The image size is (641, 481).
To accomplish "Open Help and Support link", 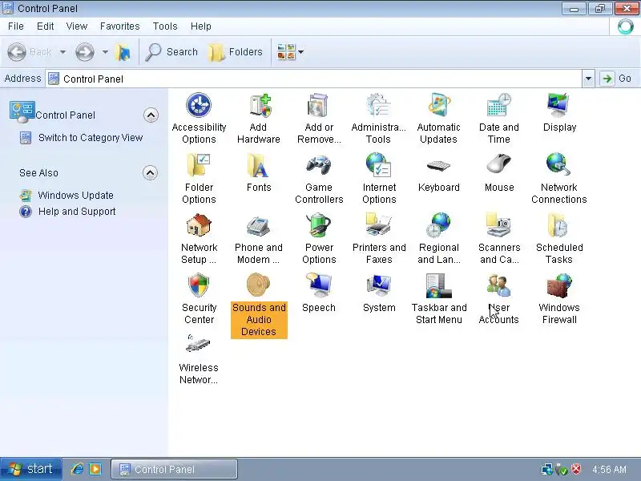I will (x=77, y=212).
